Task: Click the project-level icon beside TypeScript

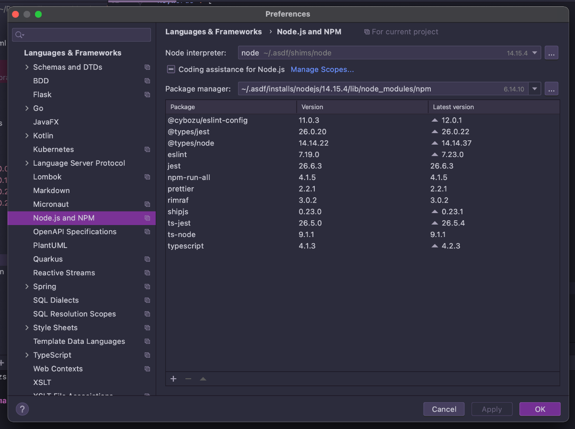Action: tap(147, 355)
